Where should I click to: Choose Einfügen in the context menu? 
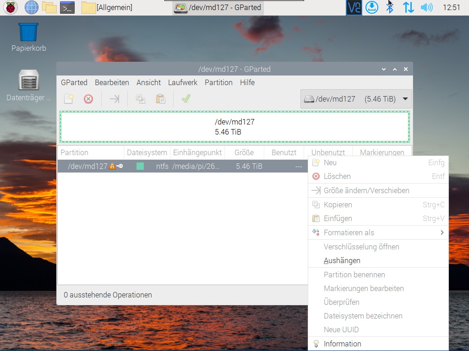click(x=378, y=219)
